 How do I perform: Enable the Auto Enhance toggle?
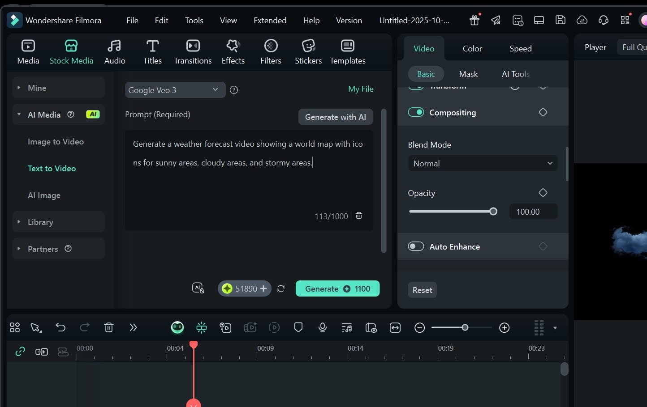click(x=416, y=246)
